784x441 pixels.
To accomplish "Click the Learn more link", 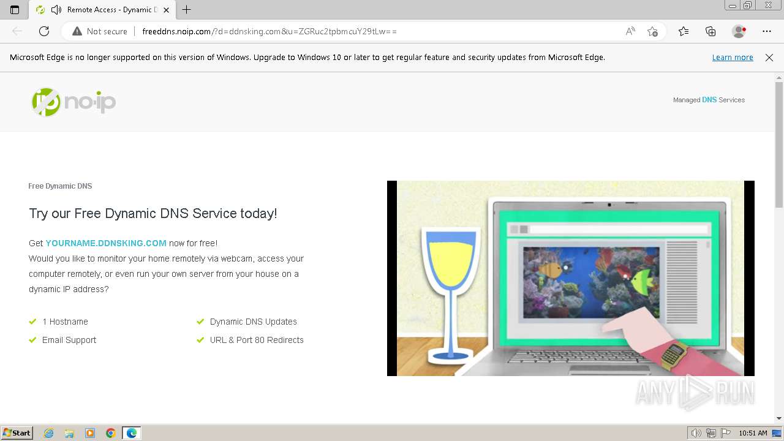I will click(x=733, y=58).
